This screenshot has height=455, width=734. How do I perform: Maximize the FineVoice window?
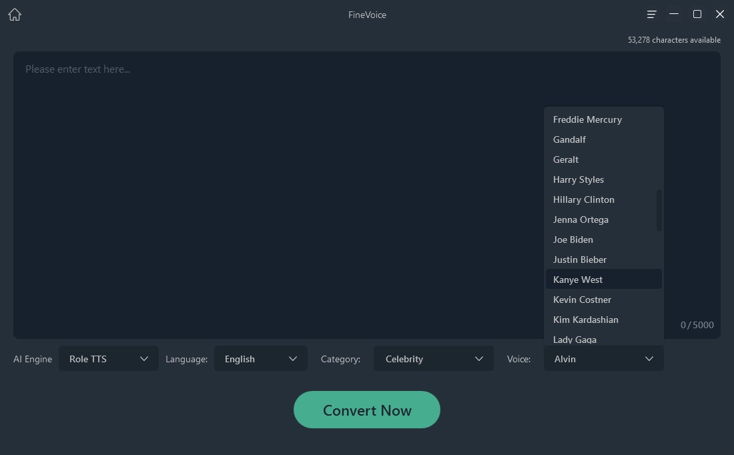(697, 14)
